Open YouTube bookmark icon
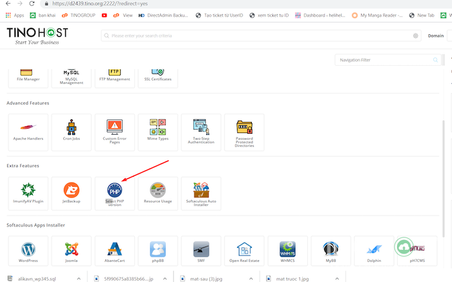Screen dimensions: 452x282 105,15
